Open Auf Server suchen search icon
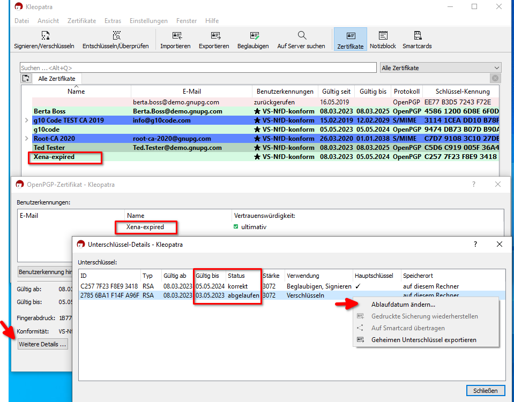The height and width of the screenshot is (402, 514). tap(301, 36)
